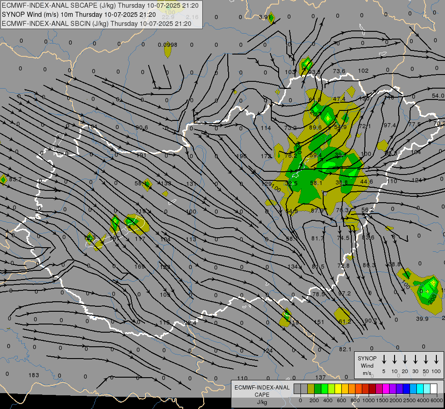Pick the bright magenta CAPE legend swatch
Image resolution: width=445 pixels, height=409 pixels.
click(x=386, y=389)
